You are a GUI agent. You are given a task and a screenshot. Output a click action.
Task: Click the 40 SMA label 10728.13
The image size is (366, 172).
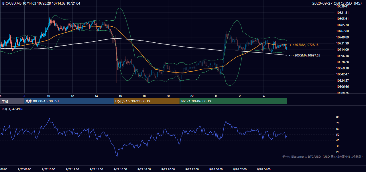coord(304,45)
